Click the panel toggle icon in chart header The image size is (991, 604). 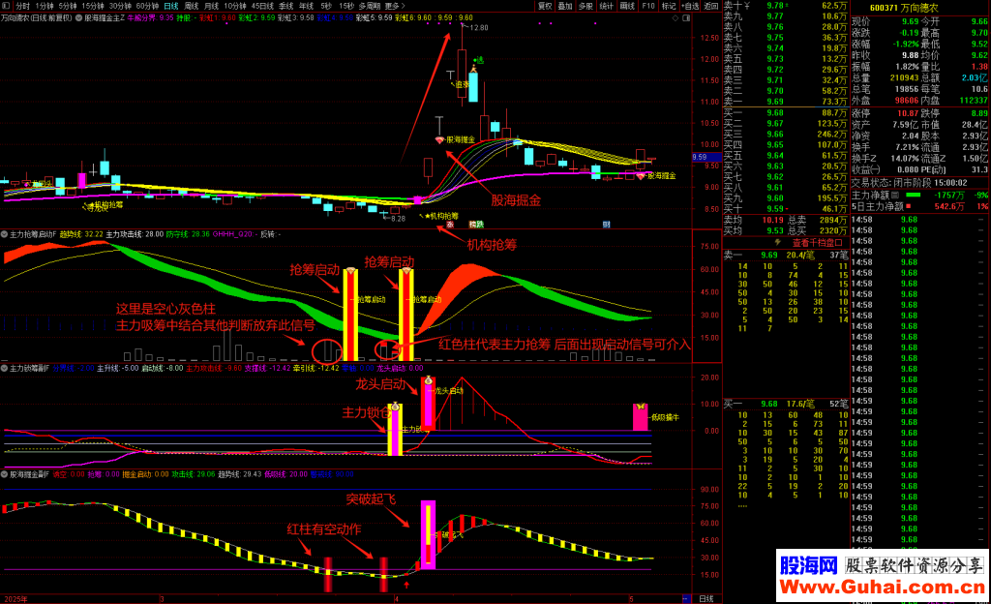tap(686, 17)
